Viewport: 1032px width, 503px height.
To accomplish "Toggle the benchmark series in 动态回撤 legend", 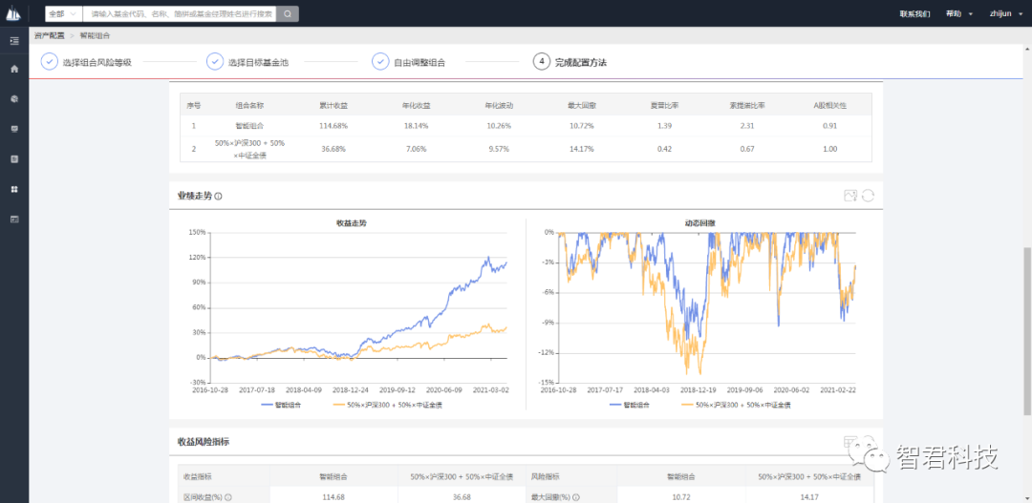I will [x=736, y=405].
